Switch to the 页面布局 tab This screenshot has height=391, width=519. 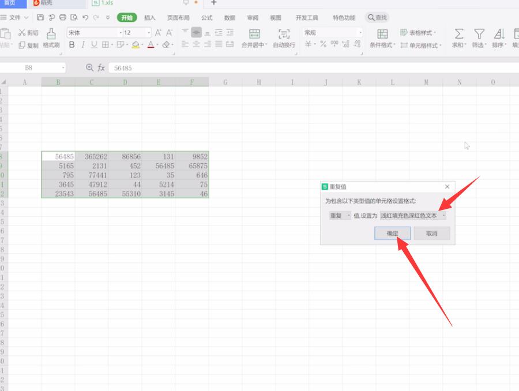pos(178,17)
